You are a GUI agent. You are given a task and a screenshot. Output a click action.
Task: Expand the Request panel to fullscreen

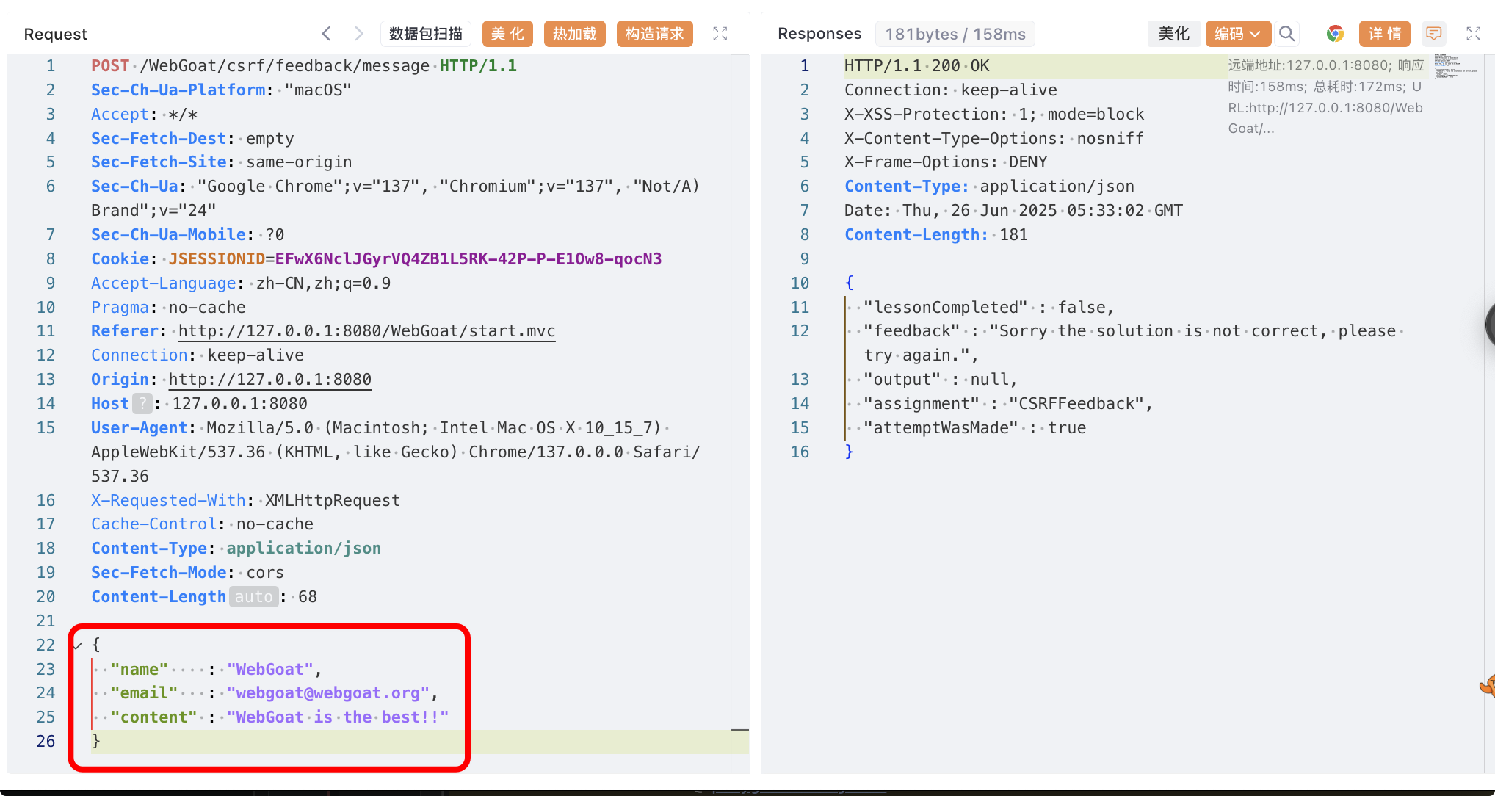[x=720, y=34]
